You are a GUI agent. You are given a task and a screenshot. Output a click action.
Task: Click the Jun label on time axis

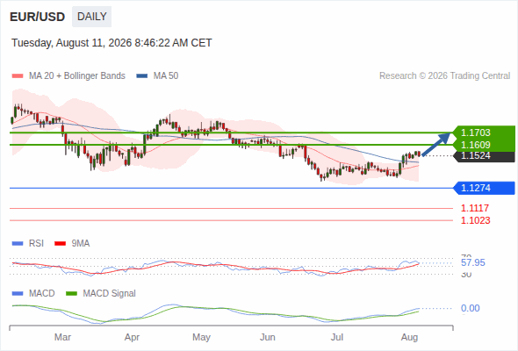tap(268, 337)
